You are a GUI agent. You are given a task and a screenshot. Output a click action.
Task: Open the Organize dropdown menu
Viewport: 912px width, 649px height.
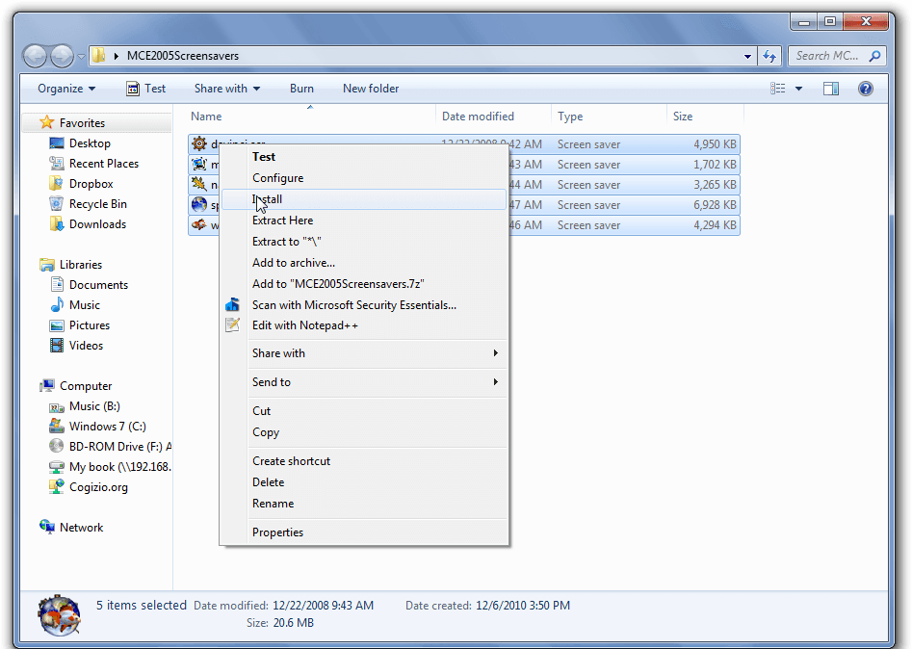(66, 89)
